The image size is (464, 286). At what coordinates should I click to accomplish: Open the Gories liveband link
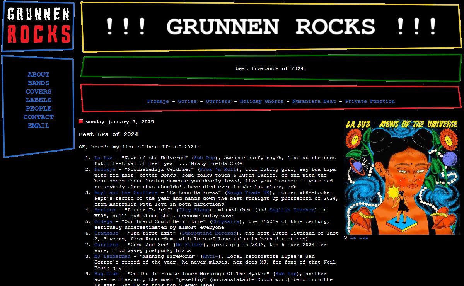[x=187, y=101]
